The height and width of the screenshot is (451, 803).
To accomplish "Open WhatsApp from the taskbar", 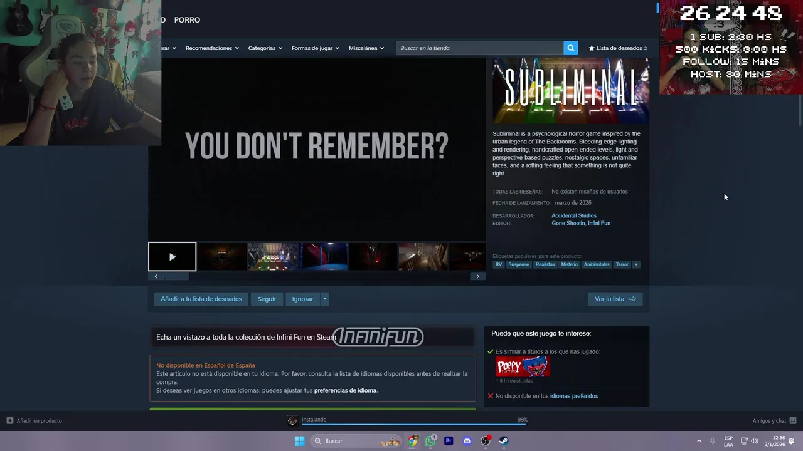I will click(430, 441).
